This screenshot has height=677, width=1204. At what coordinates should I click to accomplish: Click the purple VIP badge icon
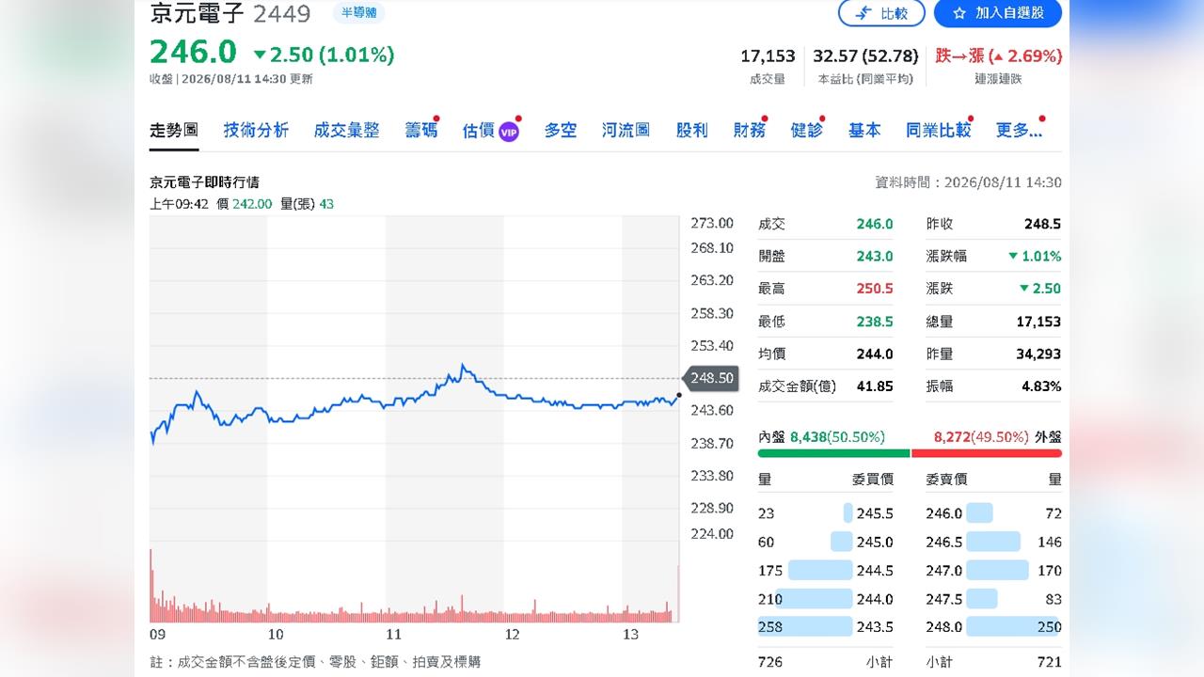point(508,132)
